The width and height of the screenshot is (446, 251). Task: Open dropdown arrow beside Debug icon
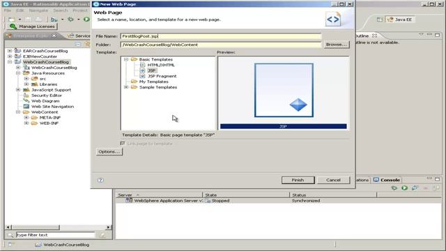(78, 20)
